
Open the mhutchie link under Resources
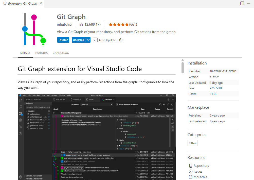200,177
